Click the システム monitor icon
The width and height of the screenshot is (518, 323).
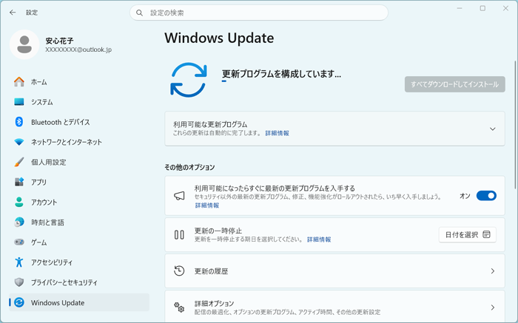19,102
